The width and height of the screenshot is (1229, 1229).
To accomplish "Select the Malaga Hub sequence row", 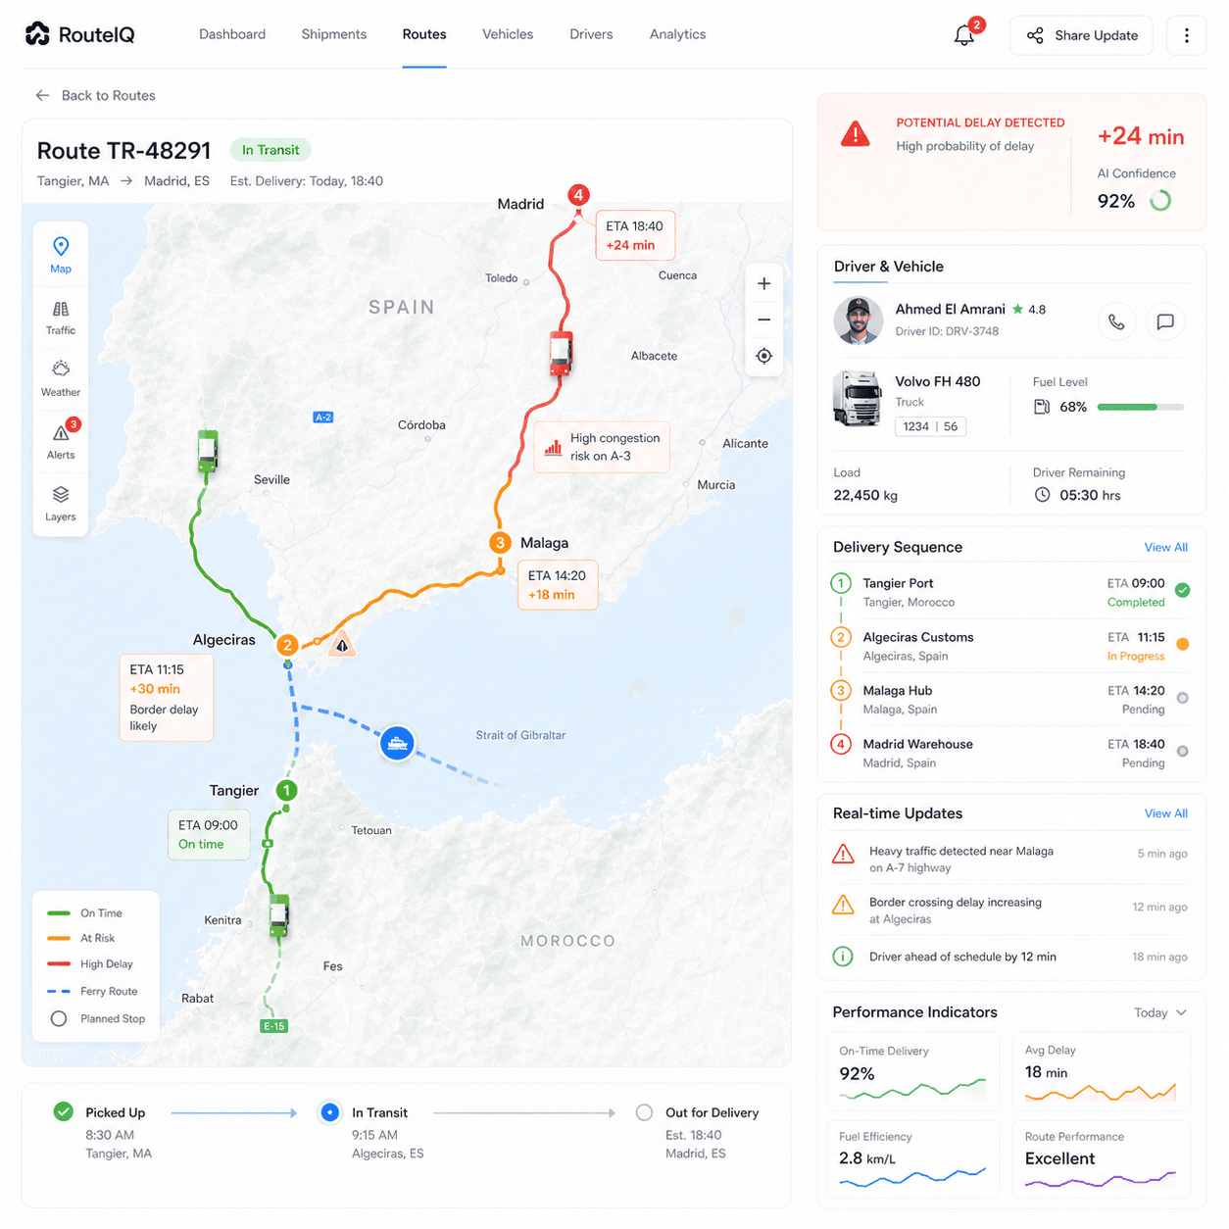I will click(x=1010, y=700).
